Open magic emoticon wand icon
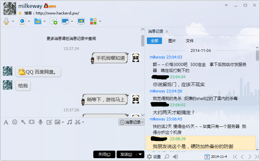The image size is (260, 161). pyautogui.click(x=23, y=122)
